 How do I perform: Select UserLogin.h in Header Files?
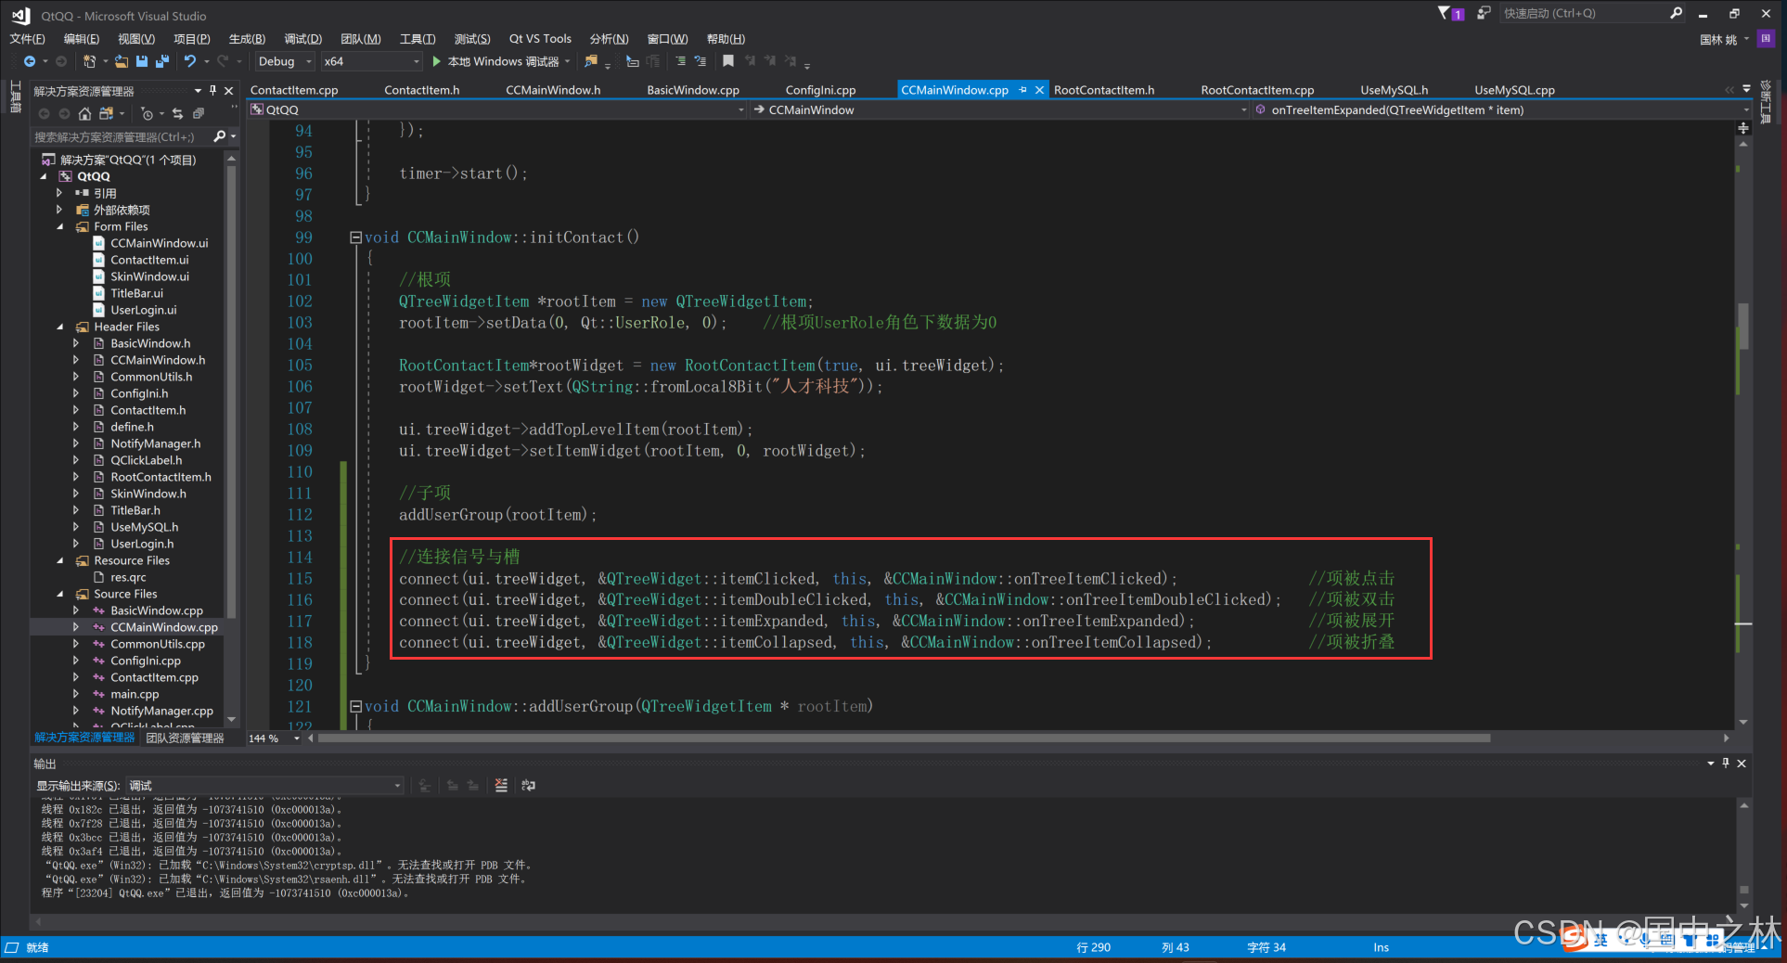click(142, 544)
